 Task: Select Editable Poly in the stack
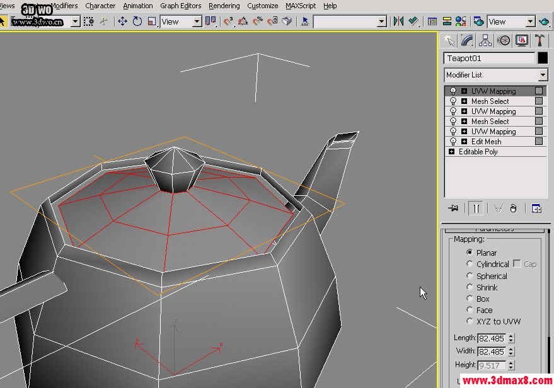pos(495,151)
